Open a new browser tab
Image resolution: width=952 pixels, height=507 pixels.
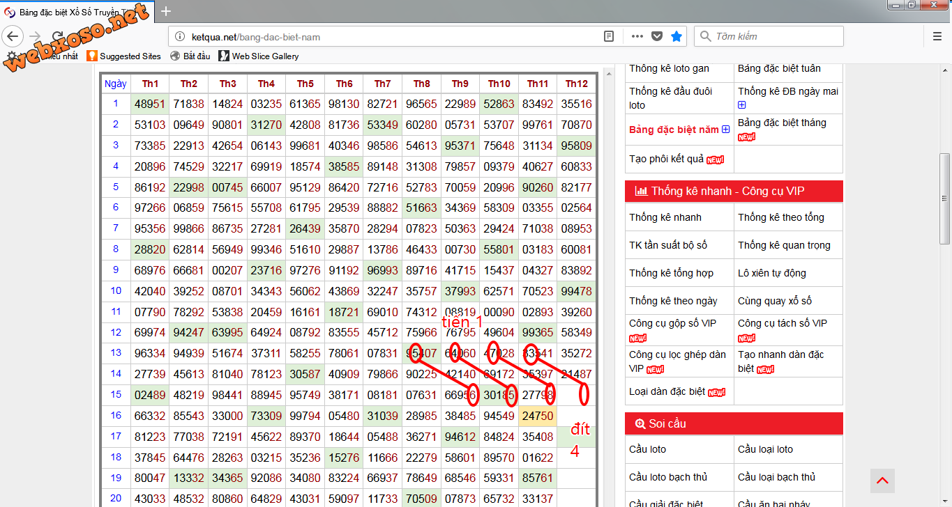(165, 11)
